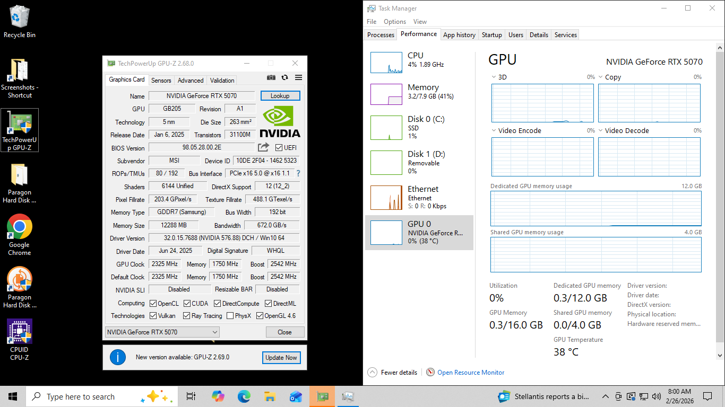
Task: Expand the Video Encode graph dropdown
Action: pos(494,131)
